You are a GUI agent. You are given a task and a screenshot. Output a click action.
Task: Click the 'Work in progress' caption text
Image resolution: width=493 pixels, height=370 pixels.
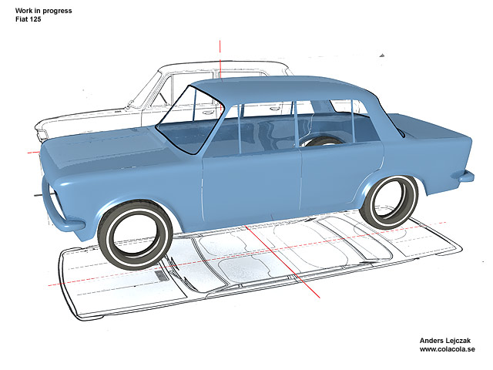tap(43, 11)
